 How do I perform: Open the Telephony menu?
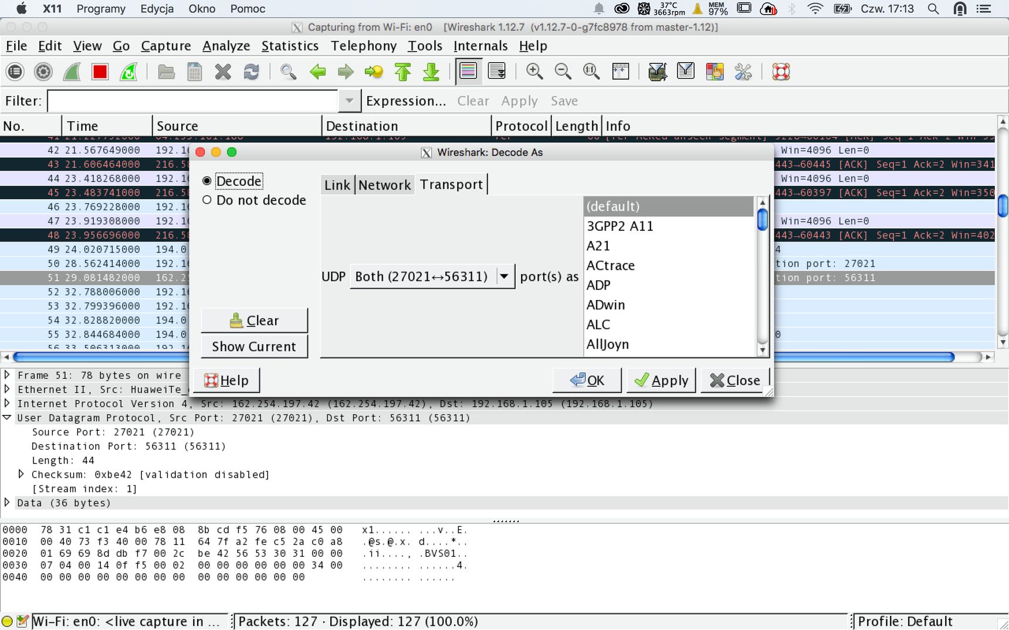coord(364,46)
